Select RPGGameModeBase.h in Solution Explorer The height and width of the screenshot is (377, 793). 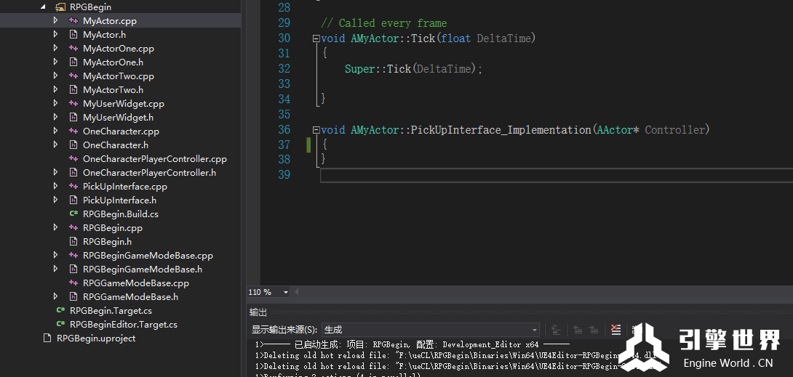point(130,297)
